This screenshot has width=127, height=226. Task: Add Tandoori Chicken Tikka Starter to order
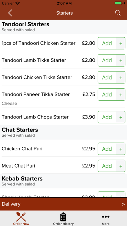(x=107, y=77)
